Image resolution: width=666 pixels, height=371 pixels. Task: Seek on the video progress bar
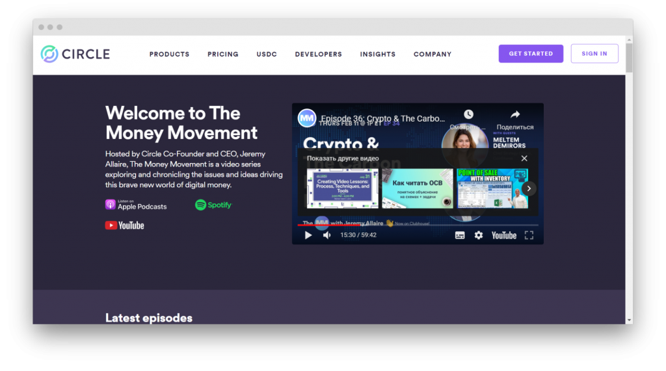418,225
